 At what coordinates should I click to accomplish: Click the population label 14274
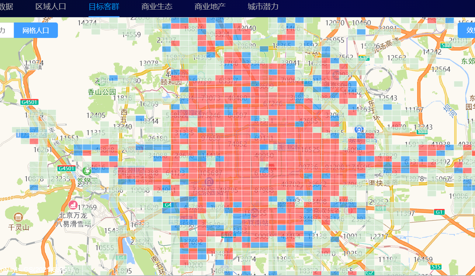[87, 22]
